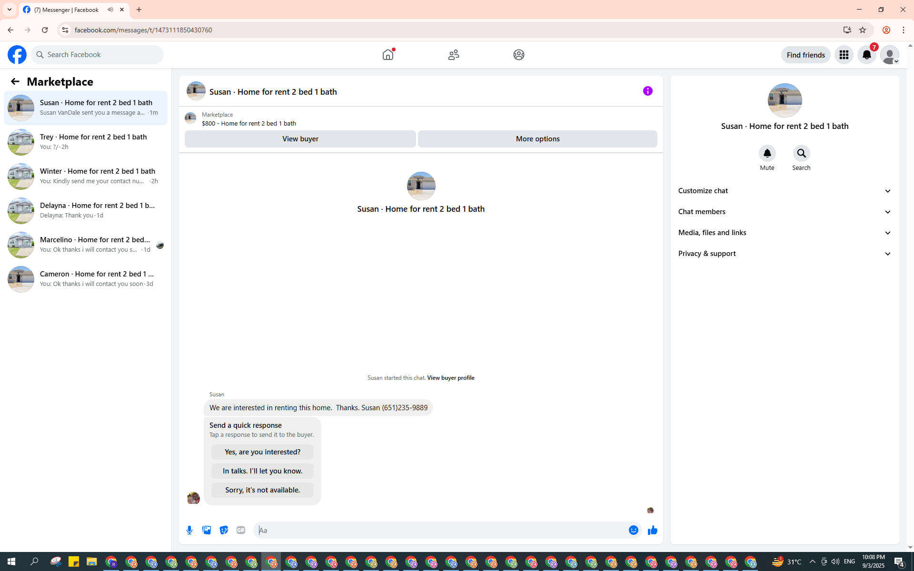914x571 pixels.
Task: Open the emoji picker
Action: [x=633, y=530]
